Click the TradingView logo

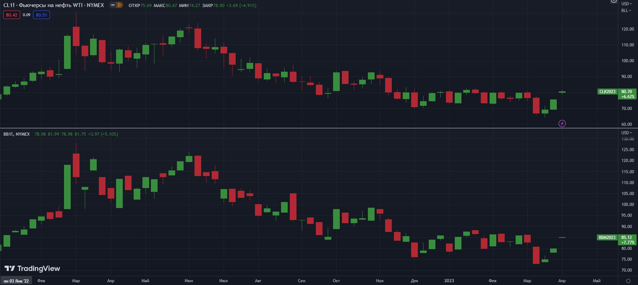coord(32,268)
